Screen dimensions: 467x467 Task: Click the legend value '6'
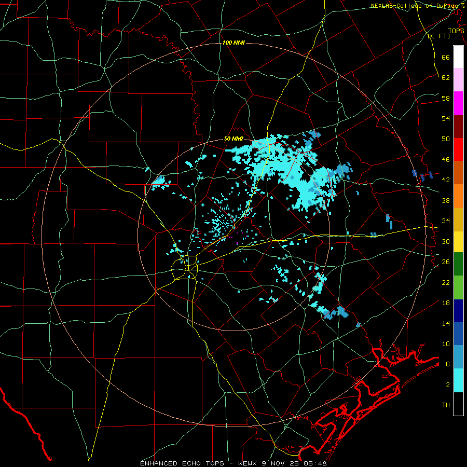tap(448, 364)
